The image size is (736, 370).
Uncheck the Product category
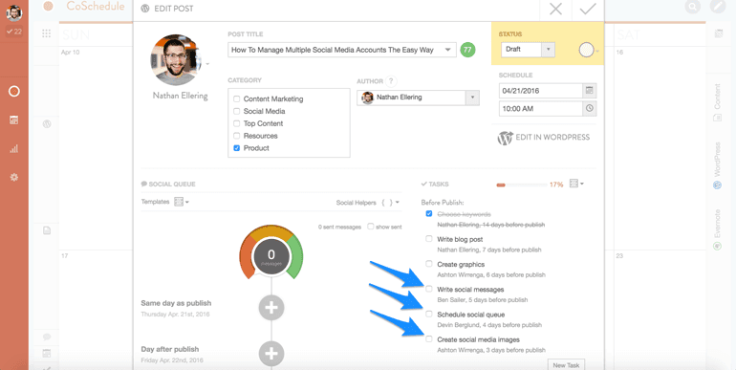point(237,148)
